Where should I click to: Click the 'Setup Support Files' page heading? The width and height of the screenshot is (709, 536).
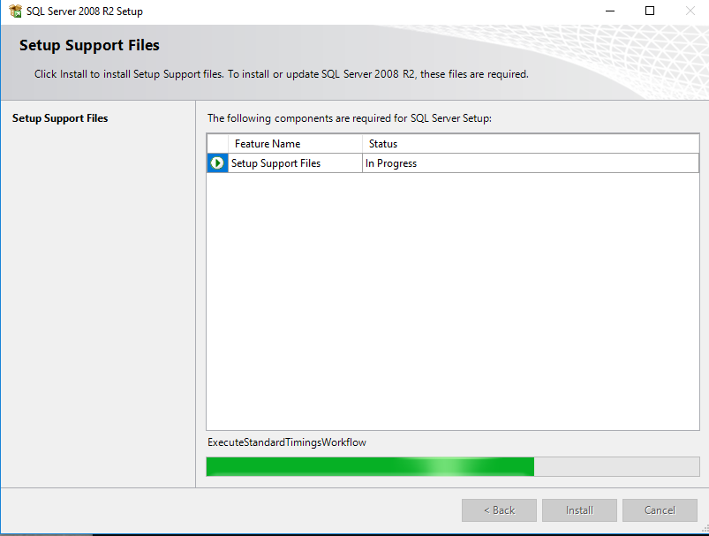pyautogui.click(x=89, y=45)
